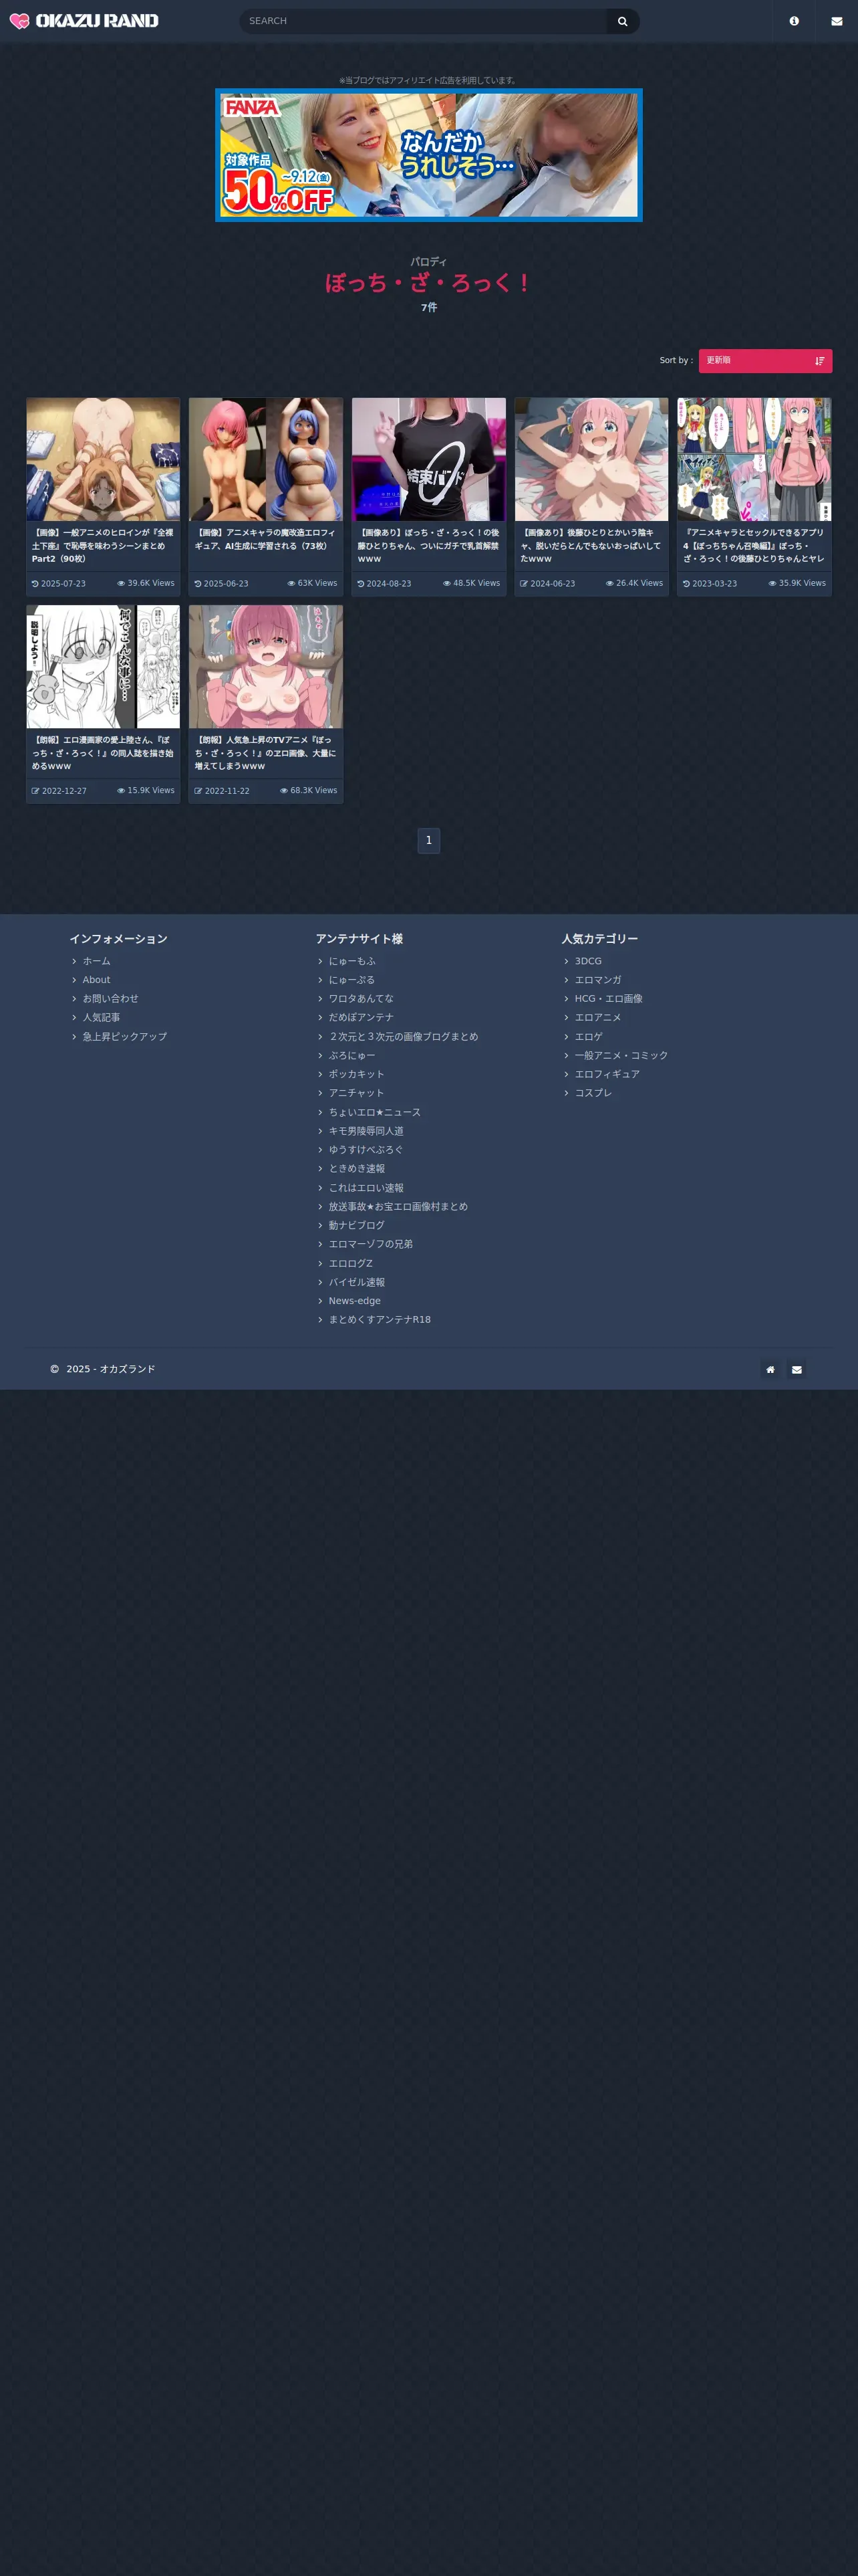The height and width of the screenshot is (2576, 858).
Task: Click the sort order arrow icon
Action: 819,361
